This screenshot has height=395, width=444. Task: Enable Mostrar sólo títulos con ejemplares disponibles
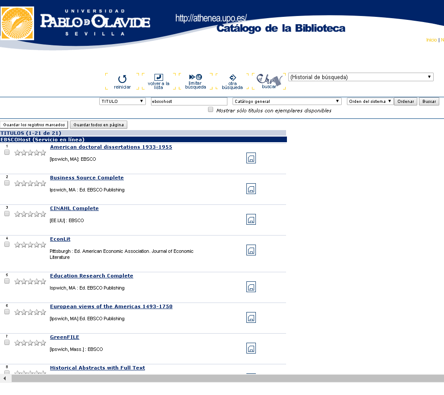[211, 109]
